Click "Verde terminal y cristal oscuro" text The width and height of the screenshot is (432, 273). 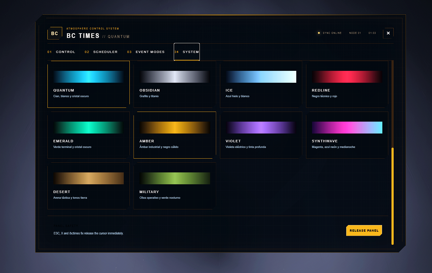tap(72, 147)
